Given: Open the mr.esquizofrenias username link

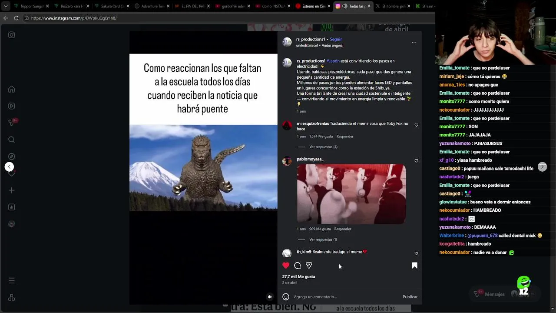Looking at the screenshot, I should 313,123.
